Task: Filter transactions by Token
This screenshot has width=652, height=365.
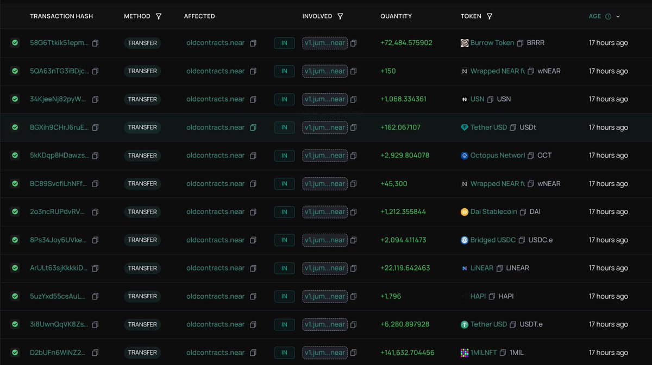Action: [490, 16]
